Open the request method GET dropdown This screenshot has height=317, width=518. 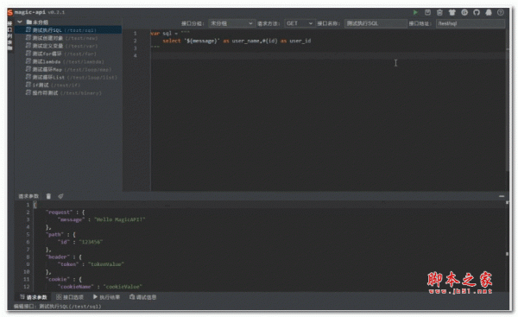pyautogui.click(x=300, y=23)
